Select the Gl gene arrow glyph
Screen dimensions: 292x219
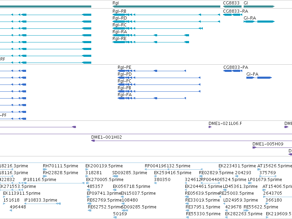pyautogui.click(x=259, y=7)
